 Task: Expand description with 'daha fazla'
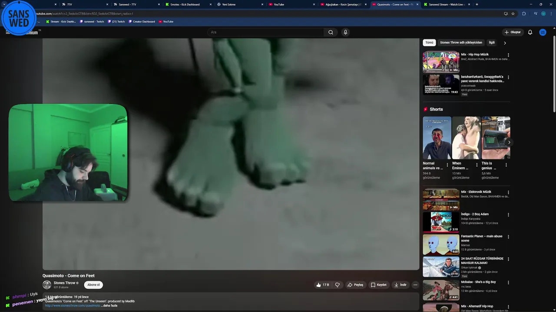pos(109,305)
